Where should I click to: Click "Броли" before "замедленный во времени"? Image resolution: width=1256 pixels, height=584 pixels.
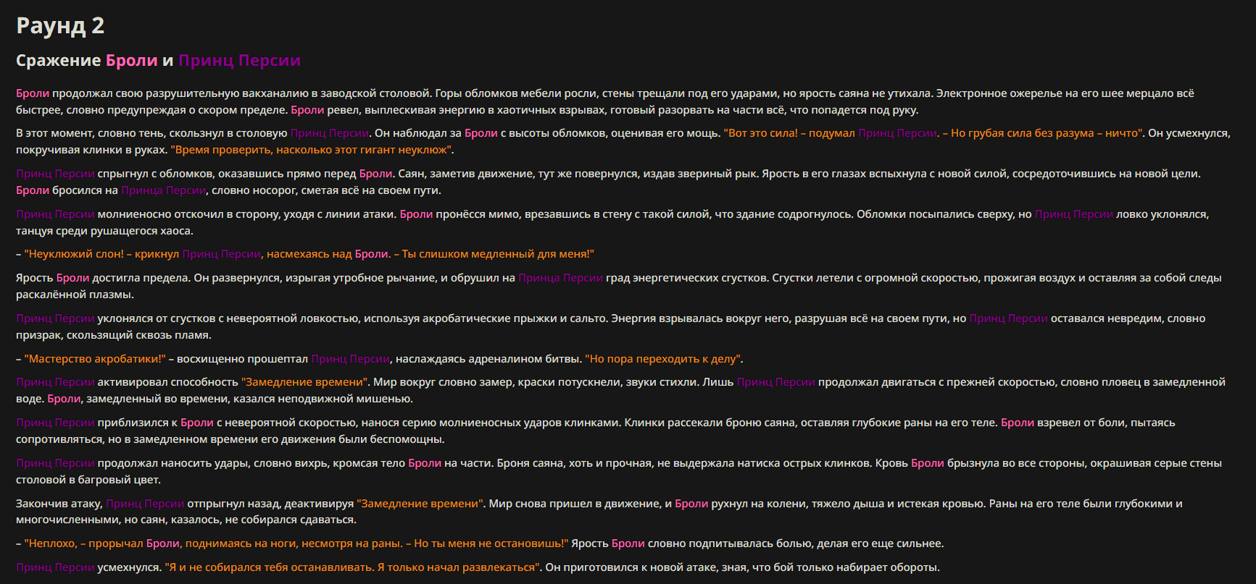pos(64,399)
